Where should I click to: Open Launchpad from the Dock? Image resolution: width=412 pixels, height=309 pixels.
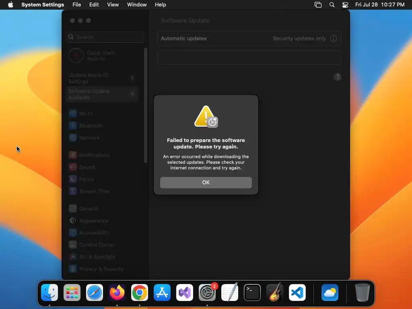coord(72,293)
